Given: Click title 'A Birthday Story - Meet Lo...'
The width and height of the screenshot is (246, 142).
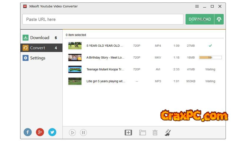Looking at the screenshot, I should (x=105, y=58).
